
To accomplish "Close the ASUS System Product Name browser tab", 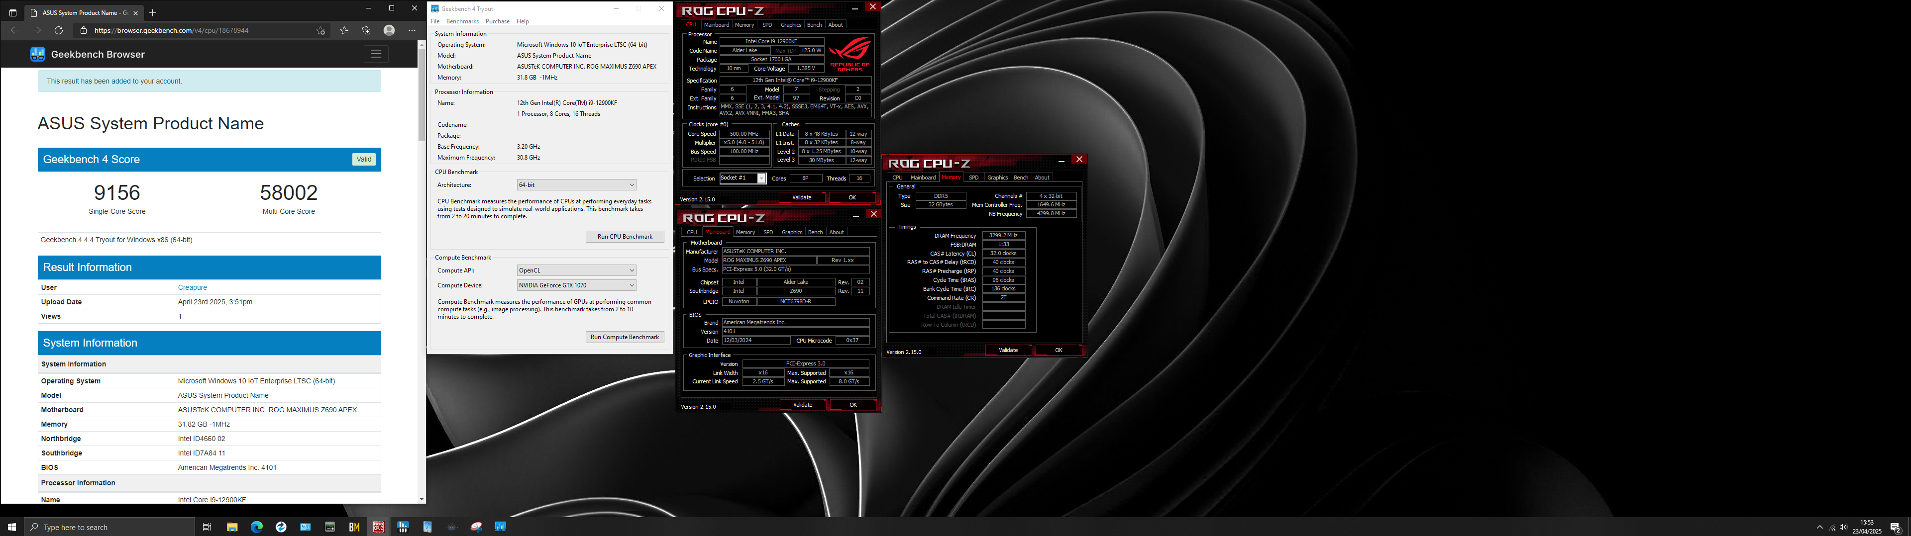I will point(135,12).
